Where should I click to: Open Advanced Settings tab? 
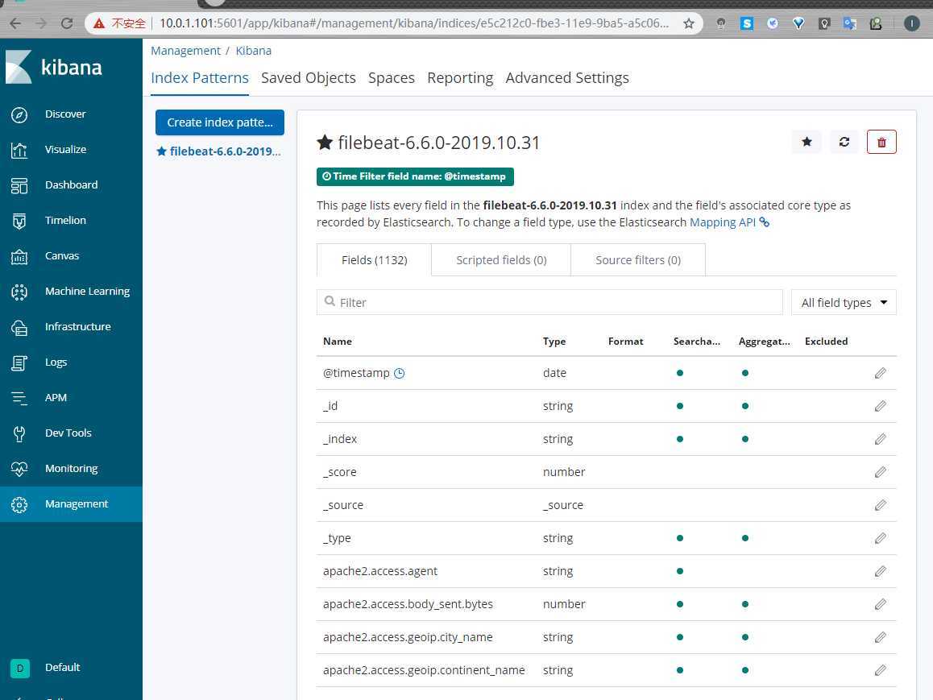[567, 78]
